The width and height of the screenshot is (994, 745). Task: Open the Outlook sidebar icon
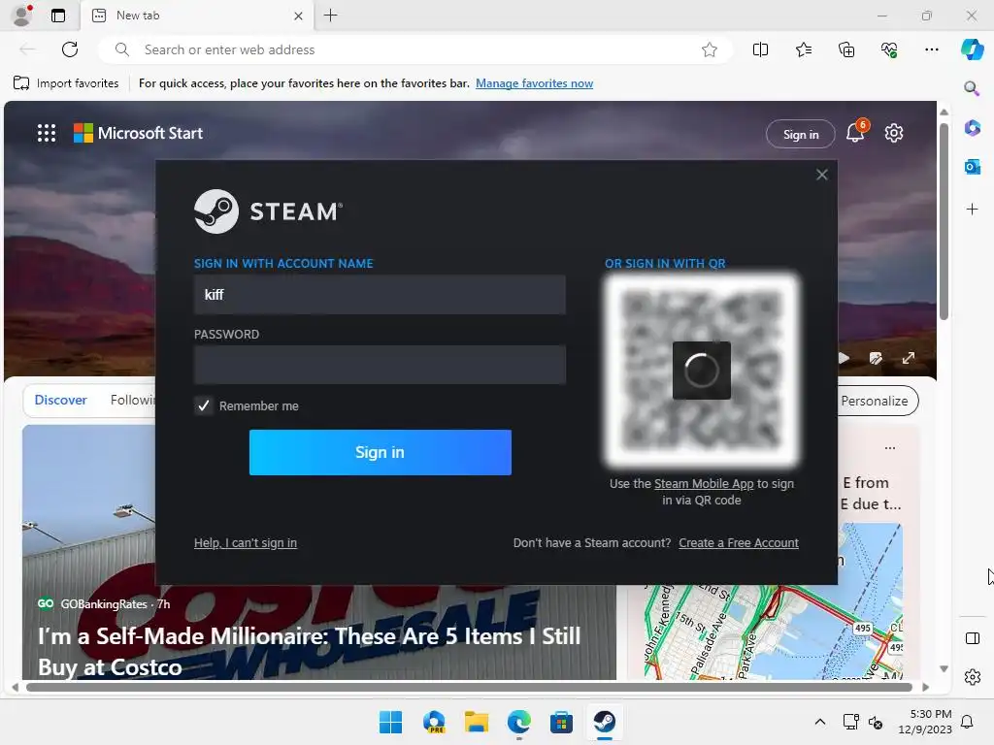tap(972, 167)
